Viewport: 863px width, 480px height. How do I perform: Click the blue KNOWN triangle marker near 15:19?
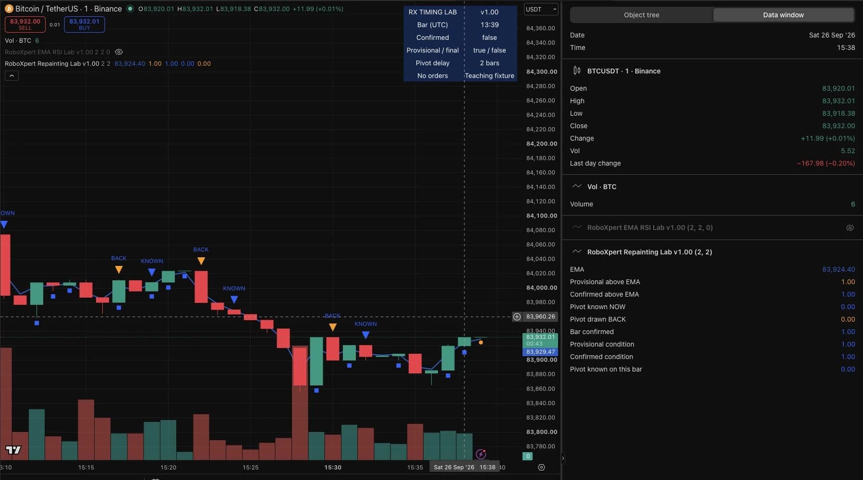pos(152,272)
